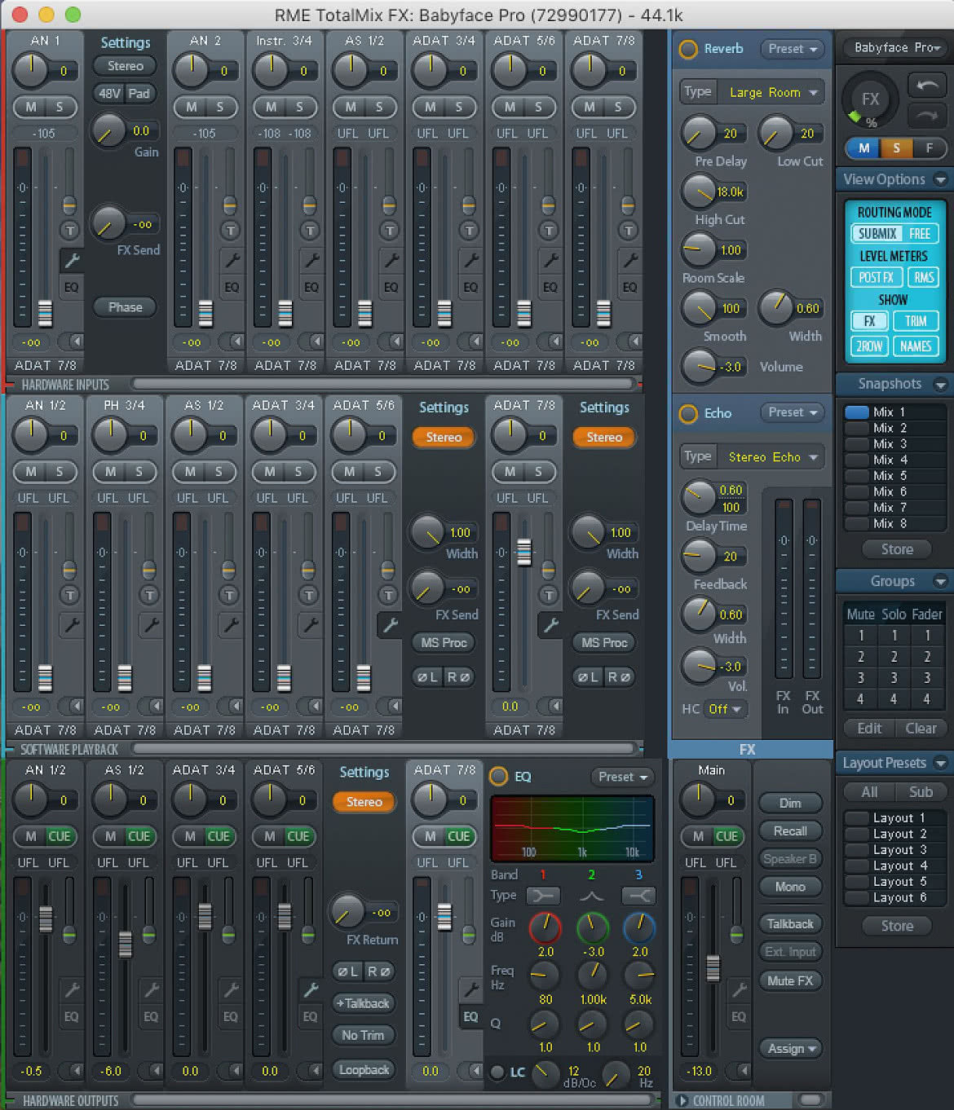Click EQ frequency response graph

point(572,828)
